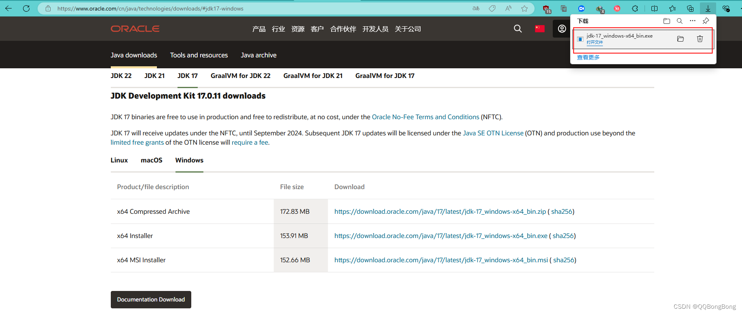
Task: Click 查看更多 in downloads panel
Action: pos(588,57)
